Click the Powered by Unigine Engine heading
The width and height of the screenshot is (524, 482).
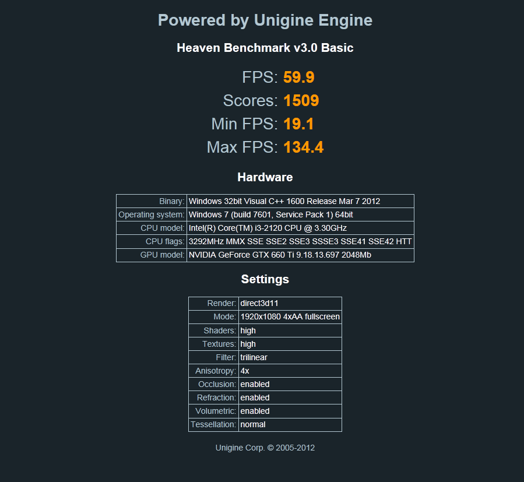point(265,20)
